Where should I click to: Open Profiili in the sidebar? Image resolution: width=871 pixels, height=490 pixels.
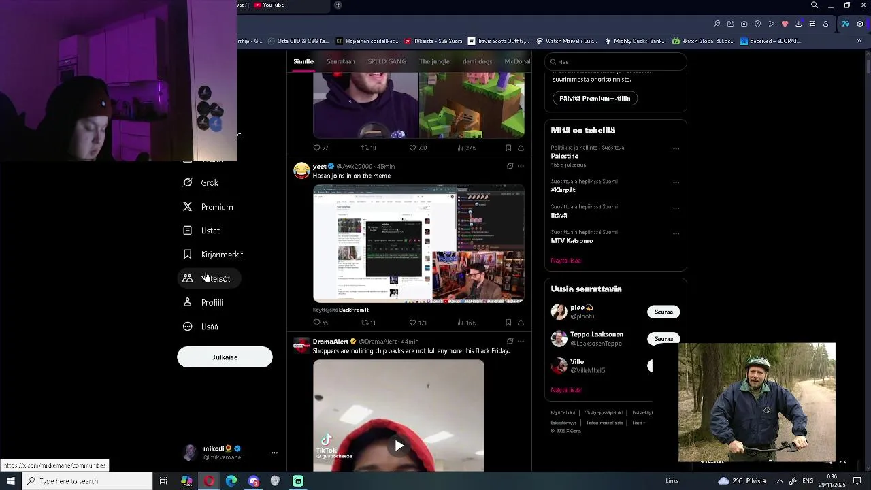(x=203, y=303)
